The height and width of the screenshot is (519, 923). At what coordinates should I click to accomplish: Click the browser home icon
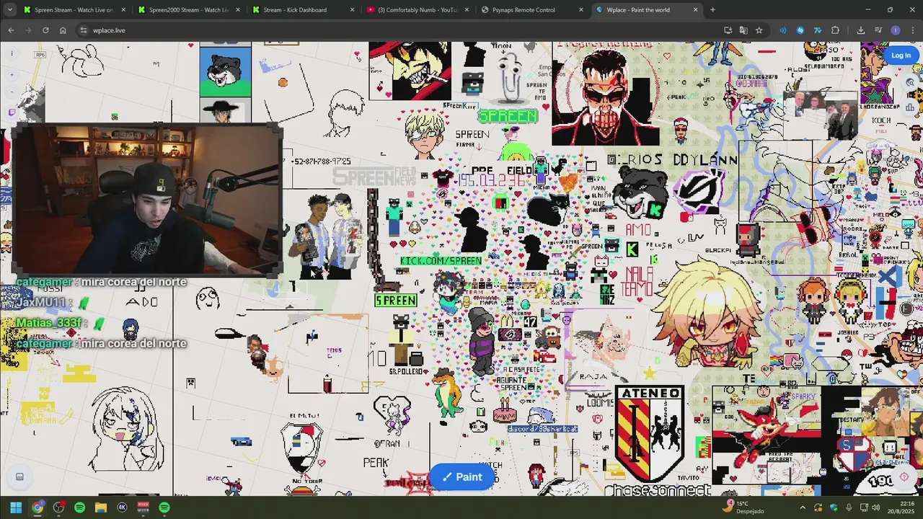(63, 30)
